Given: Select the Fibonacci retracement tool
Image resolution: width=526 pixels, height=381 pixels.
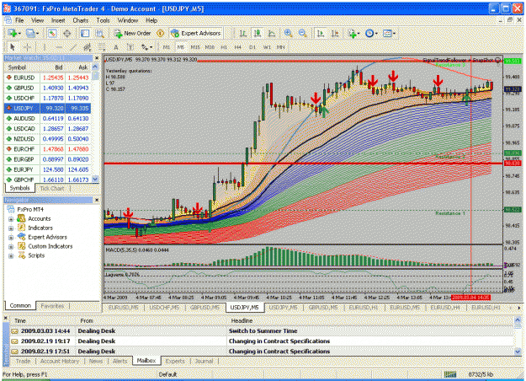Looking at the screenshot, I should [x=102, y=47].
